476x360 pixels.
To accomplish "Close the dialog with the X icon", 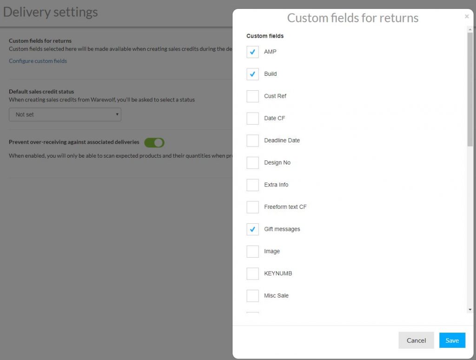I will (x=467, y=16).
